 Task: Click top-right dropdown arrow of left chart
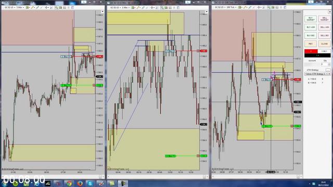pyautogui.click(x=103, y=11)
